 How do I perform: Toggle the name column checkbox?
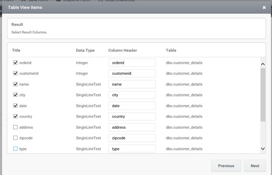pos(15,84)
